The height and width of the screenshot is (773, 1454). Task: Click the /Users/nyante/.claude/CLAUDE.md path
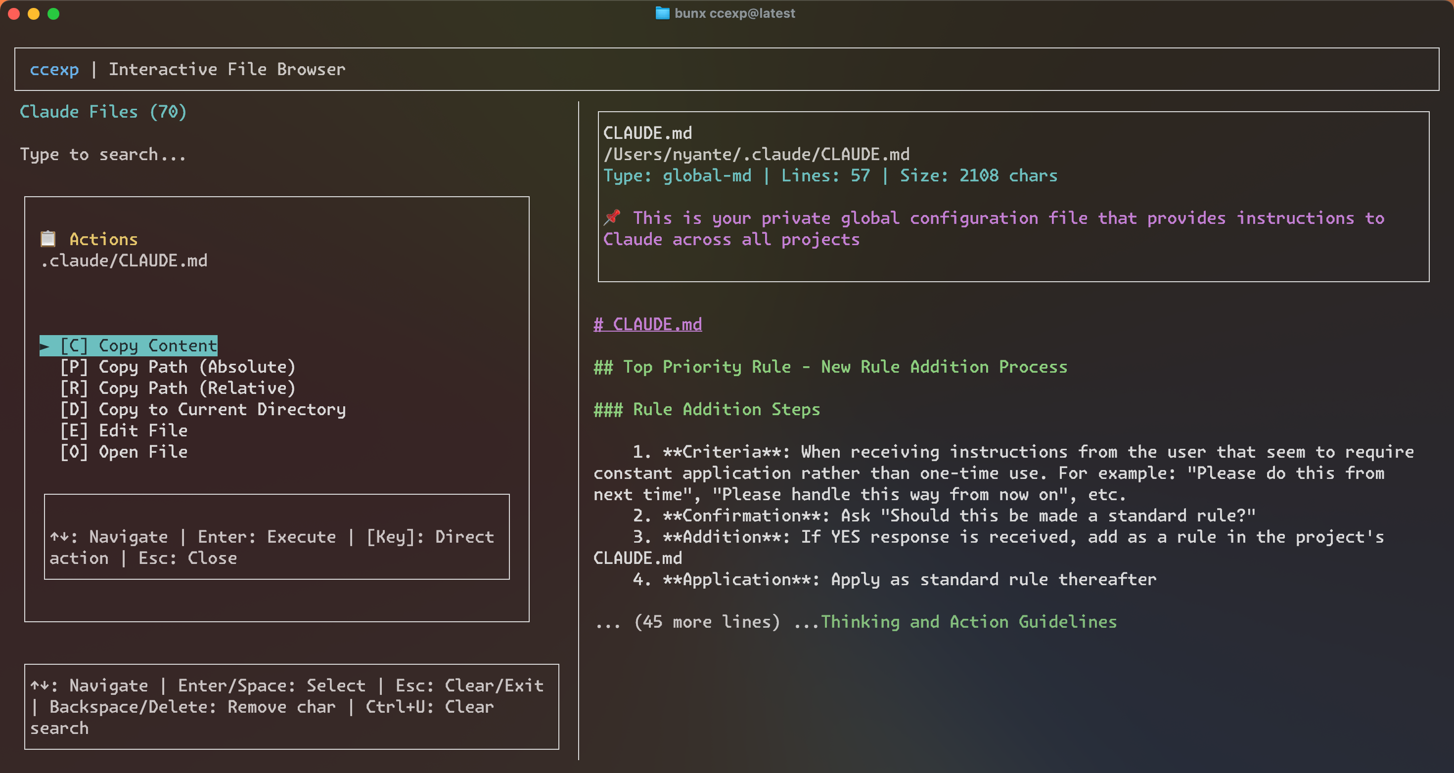[x=756, y=154]
